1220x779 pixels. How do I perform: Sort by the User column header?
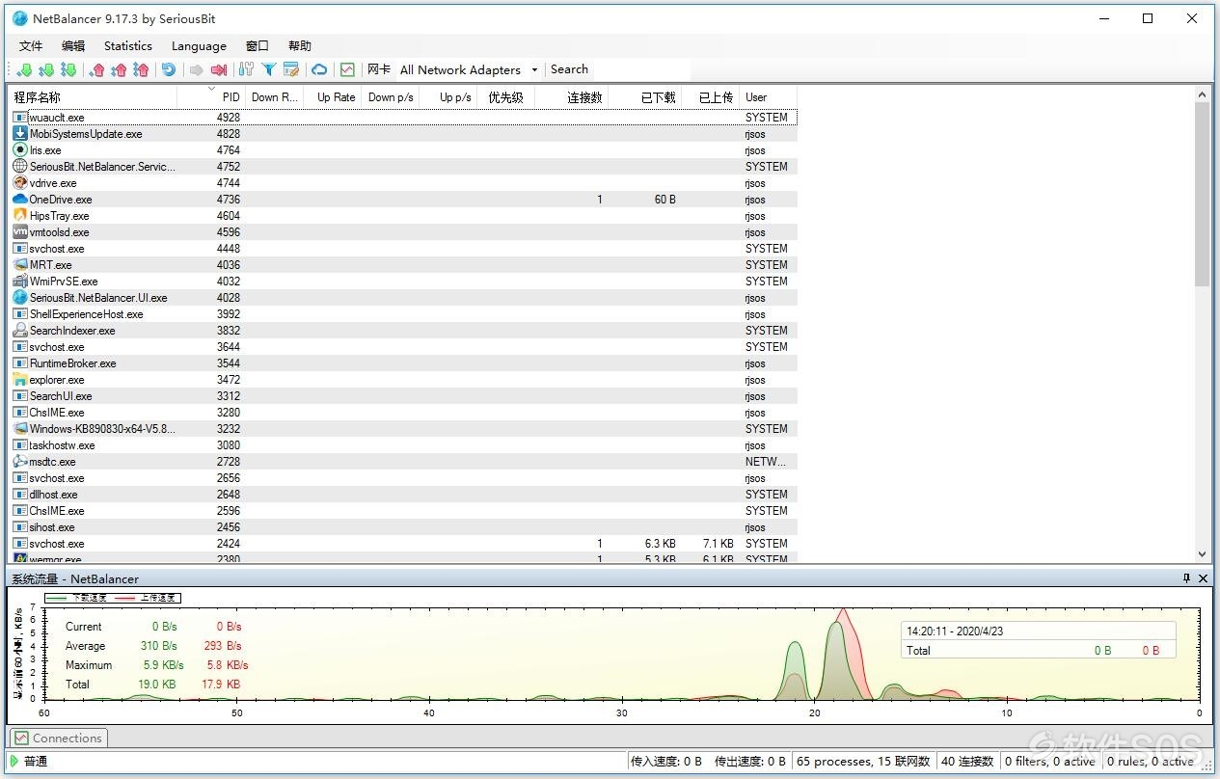769,96
